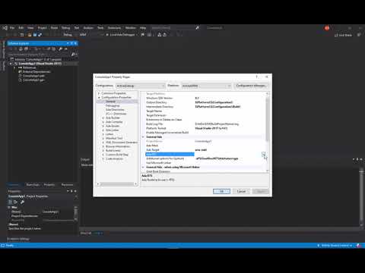Select General in the Property Pages tree

click(x=110, y=102)
